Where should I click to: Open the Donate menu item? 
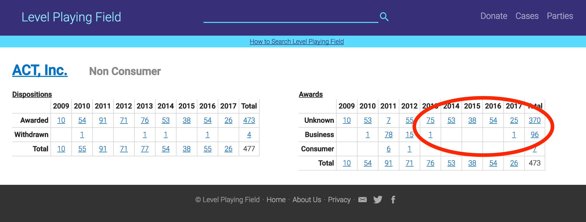pyautogui.click(x=494, y=16)
